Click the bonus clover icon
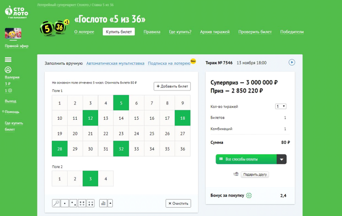 coord(249,196)
